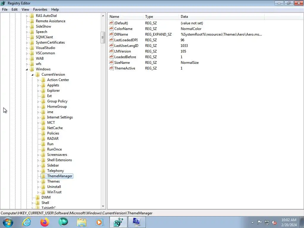The image size is (304, 228).
Task: Expand the Explorer key
Action: (x=38, y=91)
